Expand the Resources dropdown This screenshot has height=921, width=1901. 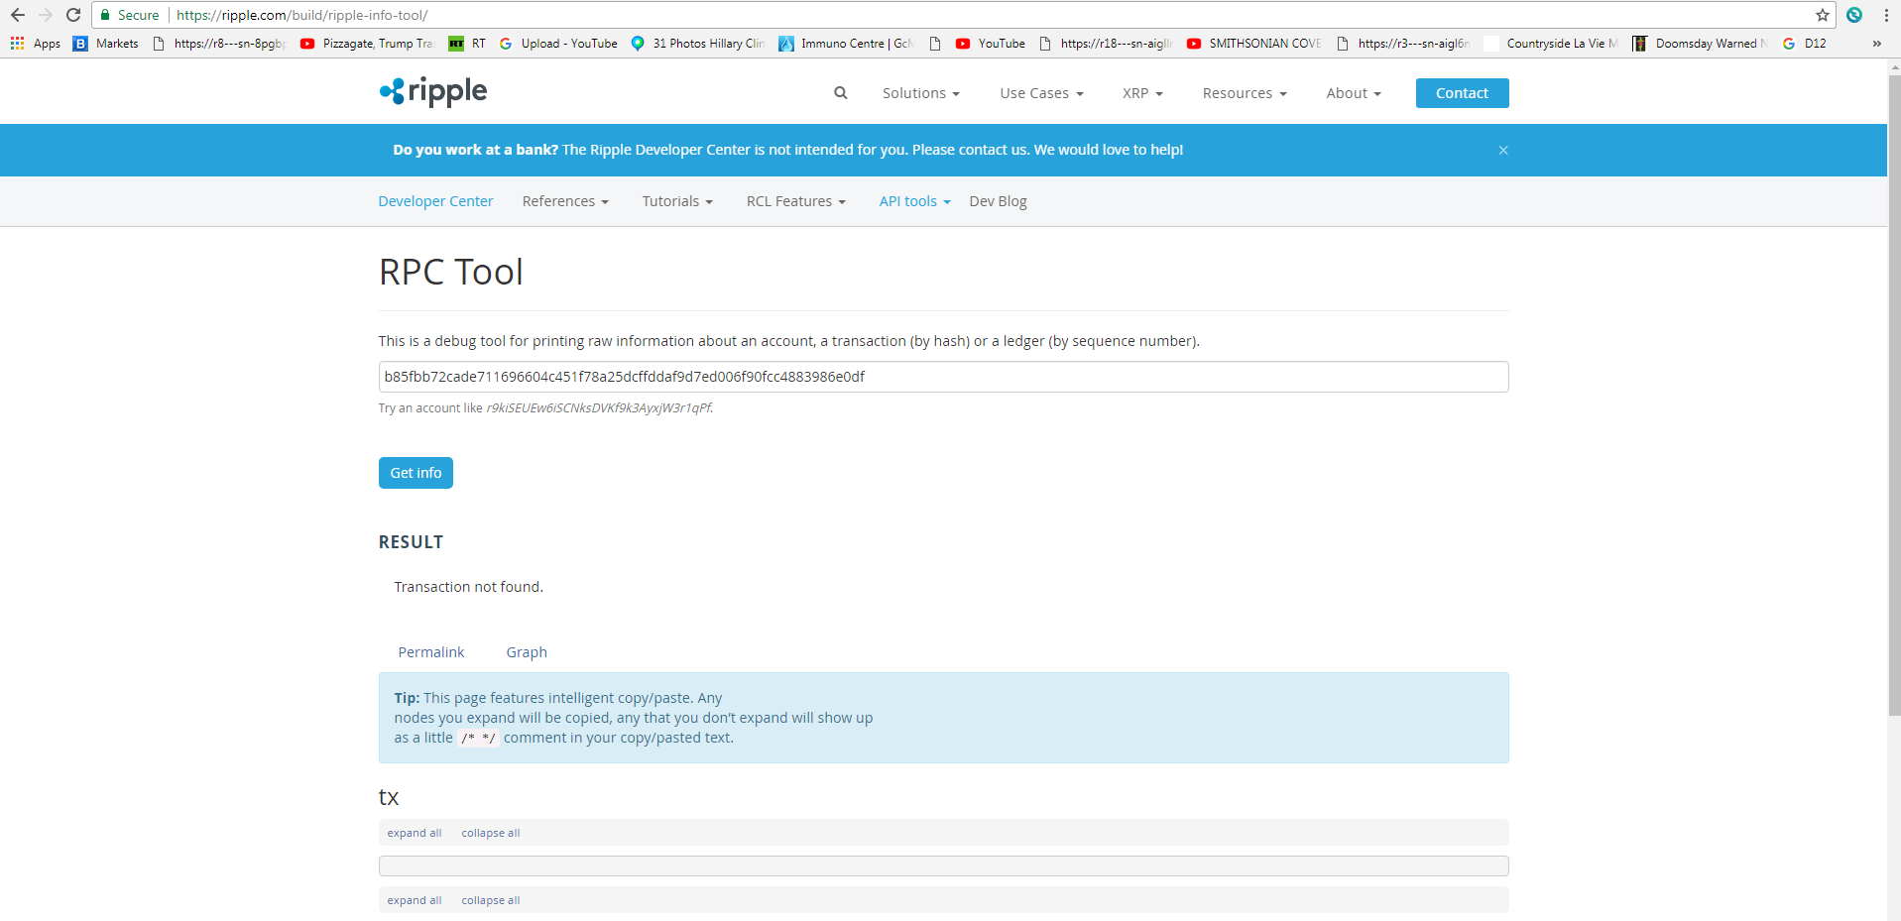click(1245, 93)
